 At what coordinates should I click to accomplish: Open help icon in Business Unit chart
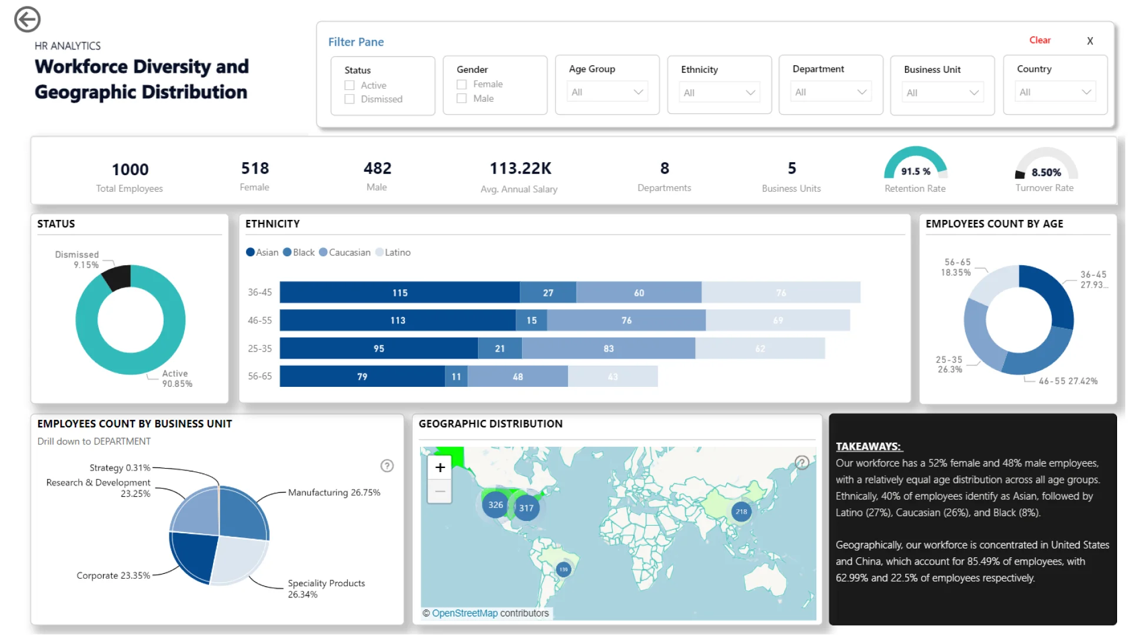point(387,466)
